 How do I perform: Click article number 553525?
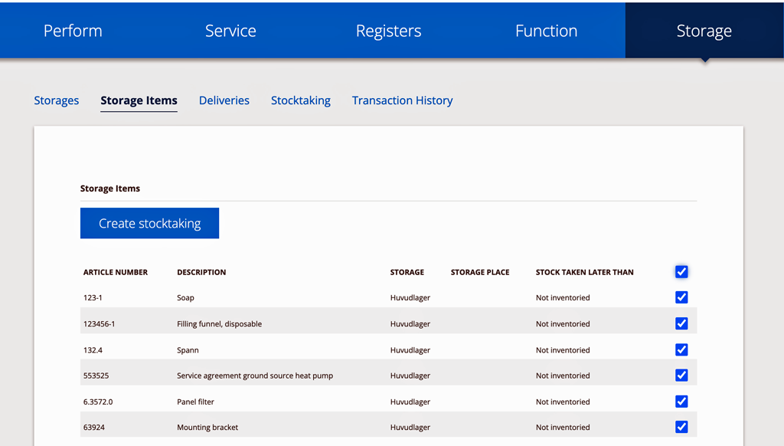point(96,375)
